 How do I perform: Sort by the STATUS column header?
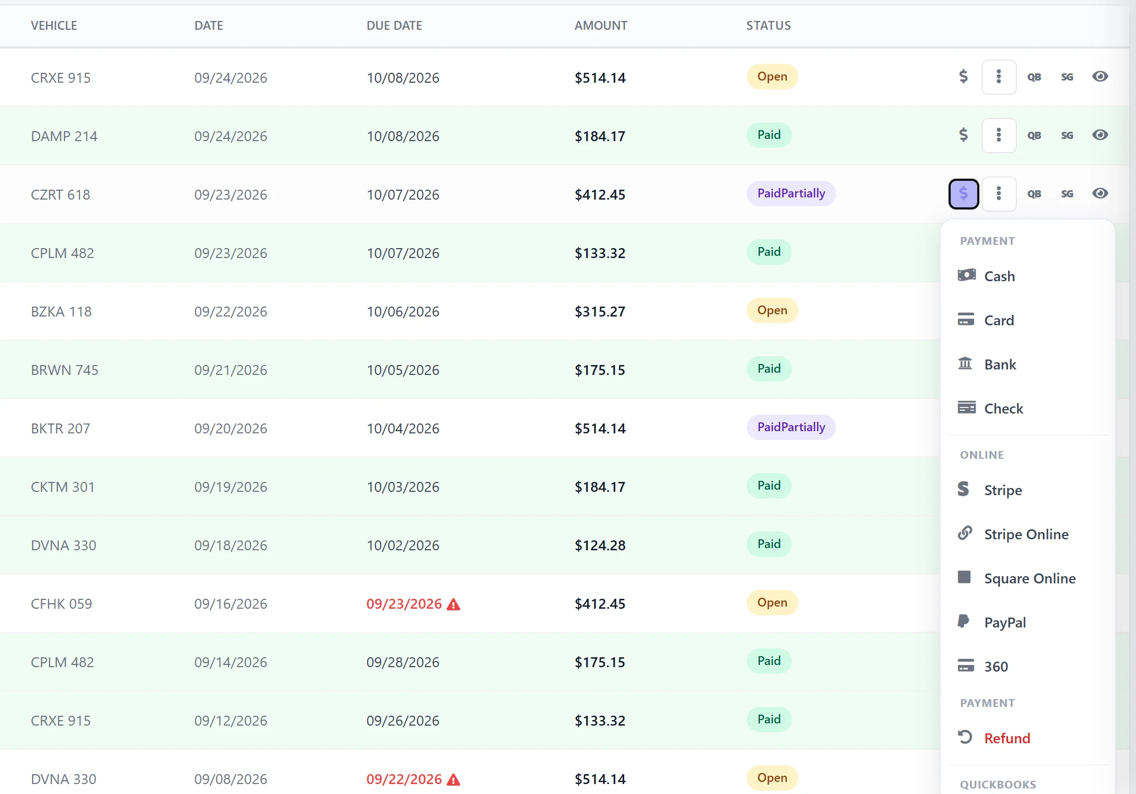point(769,25)
